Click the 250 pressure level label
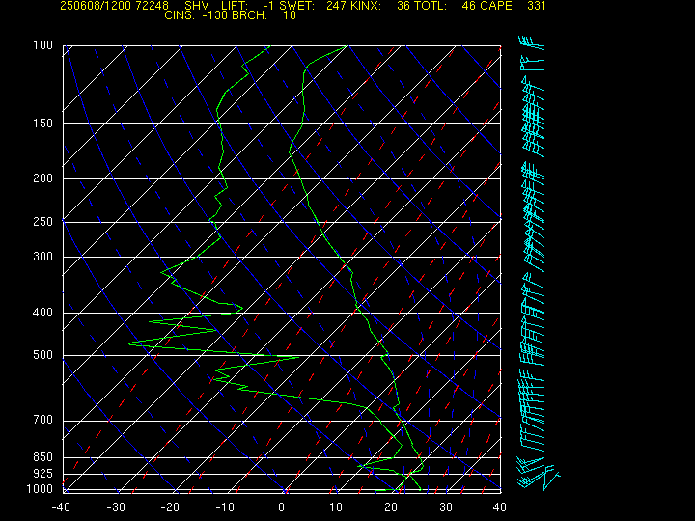The height and width of the screenshot is (521, 695). 43,221
